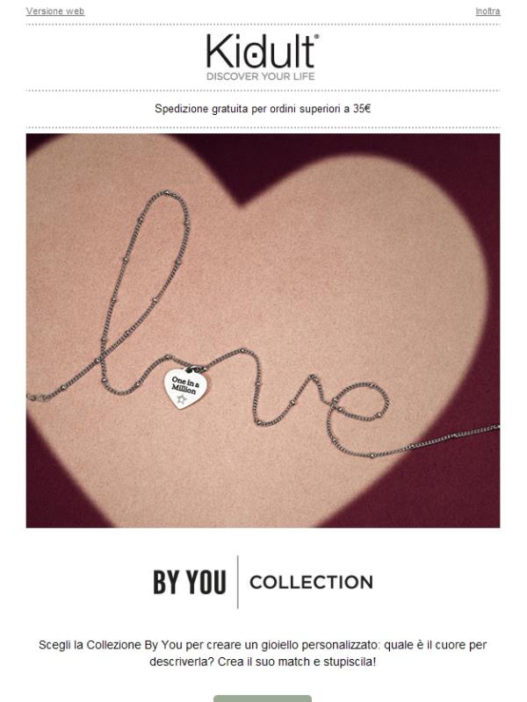Click the COLLECTION heading text
This screenshot has height=702, width=527.
pos(312,582)
